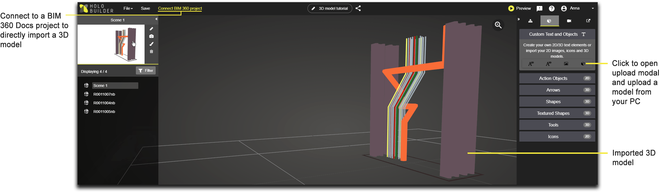Delete the scene with the trash icon
The width and height of the screenshot is (659, 192).
click(x=151, y=51)
